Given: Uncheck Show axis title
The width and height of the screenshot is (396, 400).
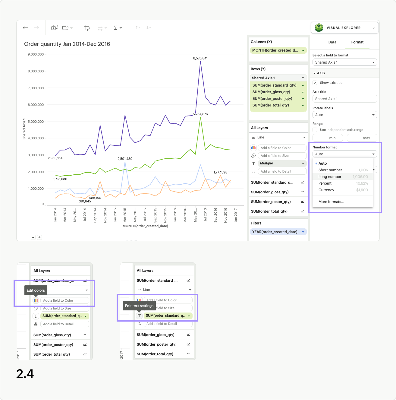Looking at the screenshot, I should [315, 82].
